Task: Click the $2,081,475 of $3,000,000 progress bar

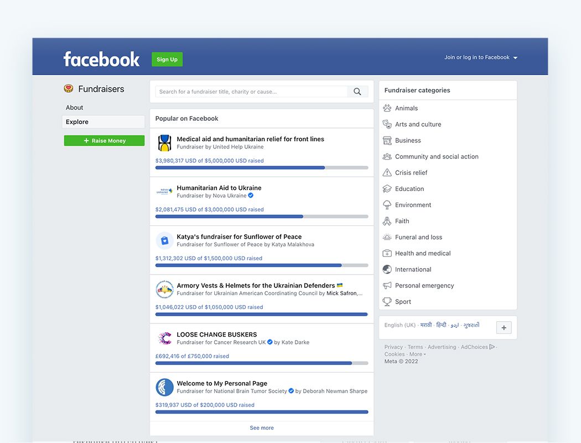Action: (x=262, y=217)
